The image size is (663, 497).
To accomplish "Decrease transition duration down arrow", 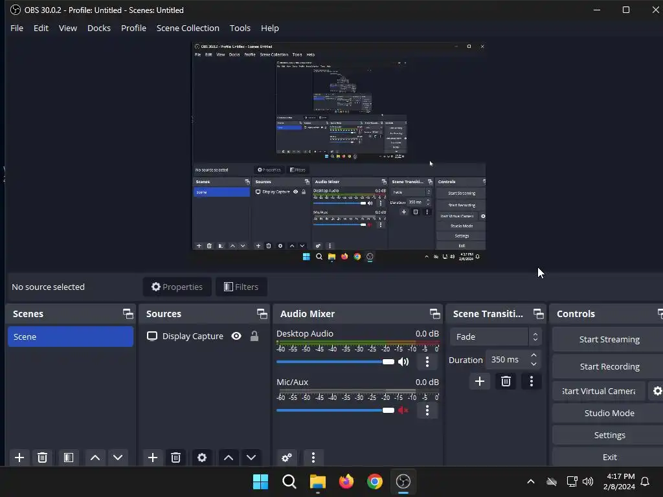I will tap(534, 364).
